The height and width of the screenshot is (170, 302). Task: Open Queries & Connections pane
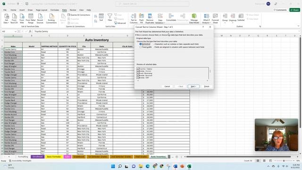[x=79, y=15]
